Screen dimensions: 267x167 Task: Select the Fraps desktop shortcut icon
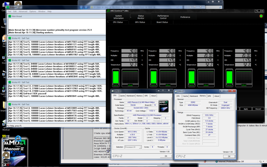pyautogui.click(x=6, y=140)
